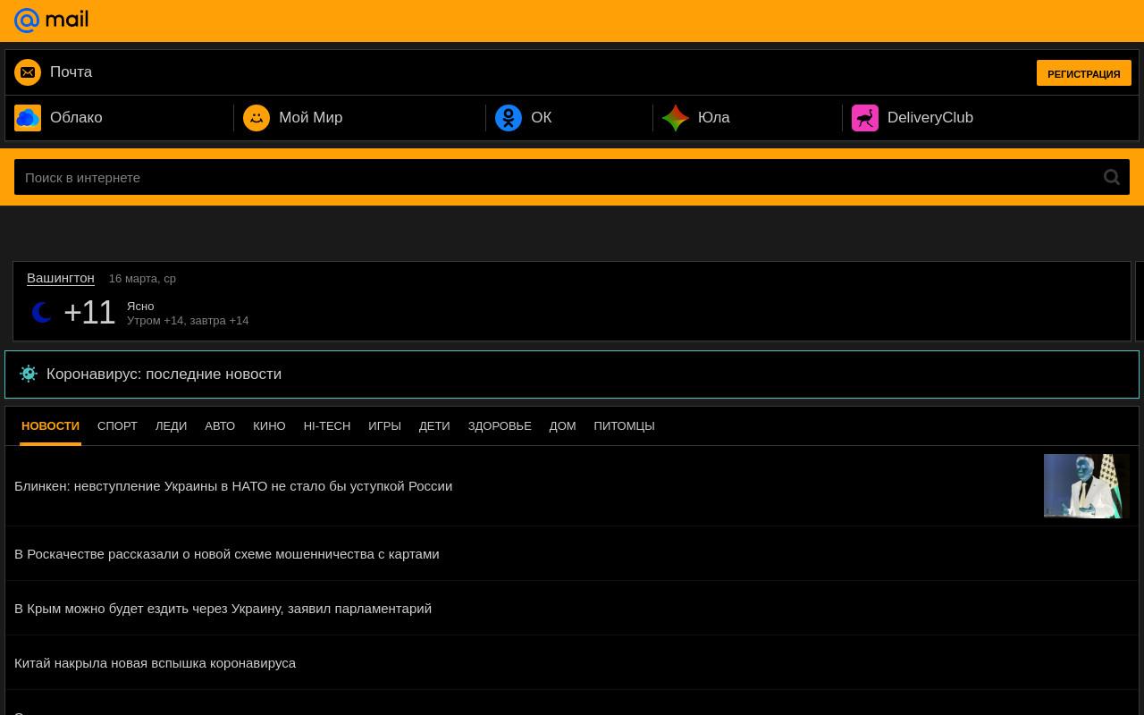Switch to the Игры tab
This screenshot has height=715, width=1144.
(384, 426)
